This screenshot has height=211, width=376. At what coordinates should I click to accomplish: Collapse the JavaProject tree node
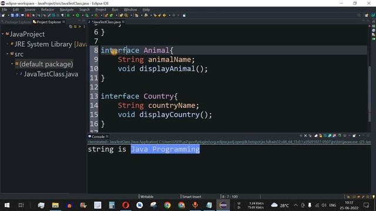3,34
